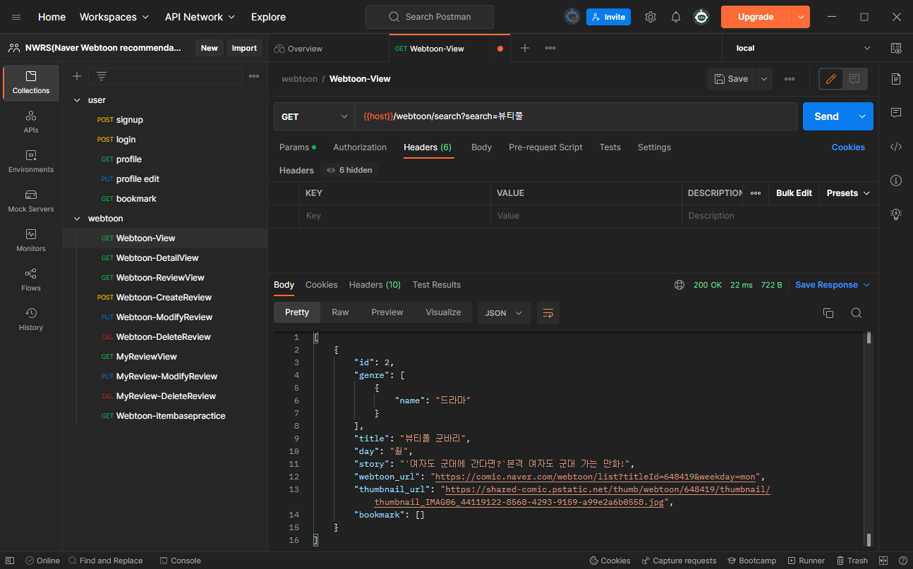Open the History sidebar panel
The image size is (913, 569).
(31, 319)
